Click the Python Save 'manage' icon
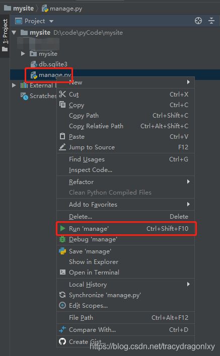The image size is (220, 356). point(62,251)
